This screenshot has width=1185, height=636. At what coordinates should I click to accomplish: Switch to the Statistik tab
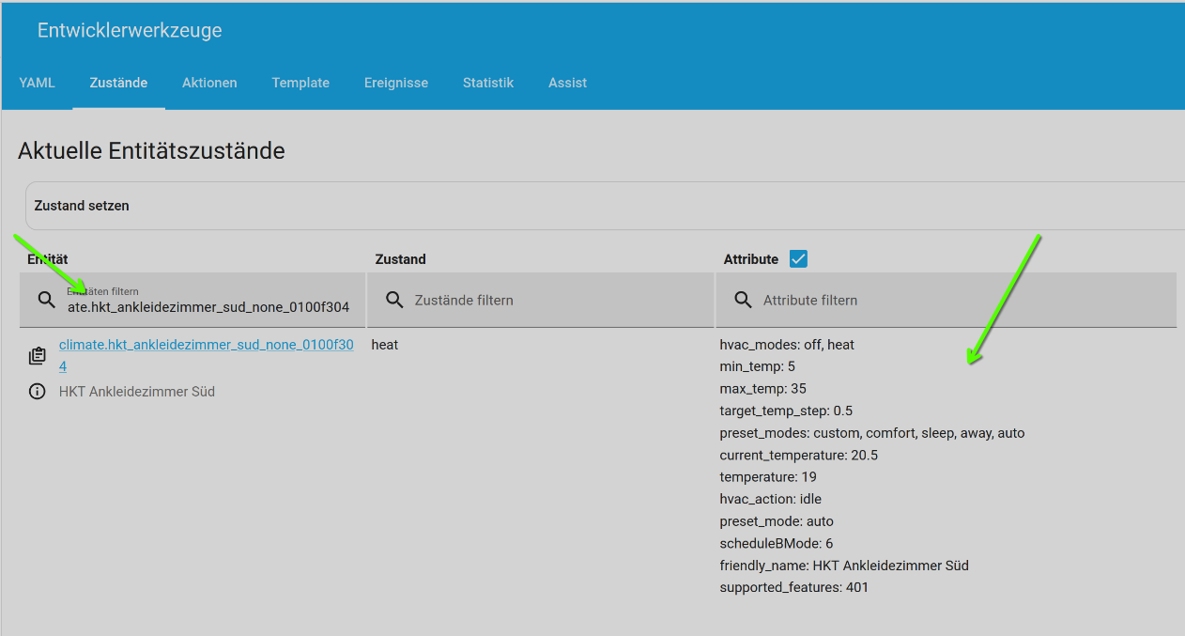[x=487, y=83]
